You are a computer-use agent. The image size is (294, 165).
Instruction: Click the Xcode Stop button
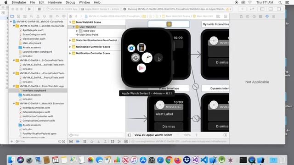pyautogui.click(x=39, y=9)
